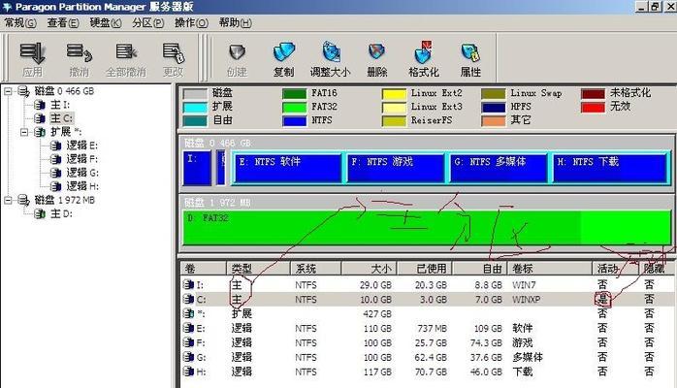The height and width of the screenshot is (388, 677).
Task: Click the Undo All (全部撤消) icon
Action: 126,52
